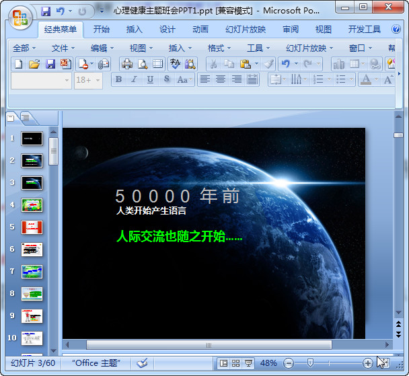The height and width of the screenshot is (376, 409).
Task: Open the 全部 classic menu
Action: click(x=24, y=48)
